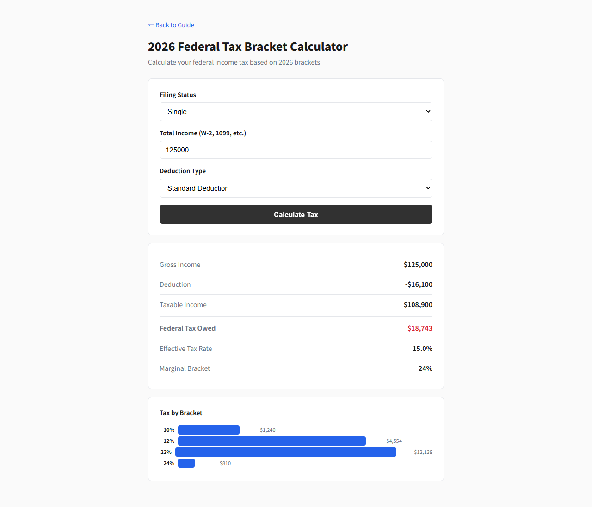
Task: Click the Effective Tax Rate value
Action: [422, 349]
